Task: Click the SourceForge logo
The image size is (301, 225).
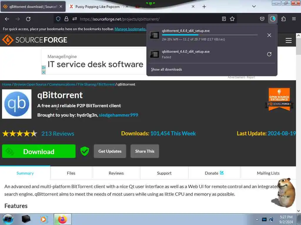Action: click(35, 40)
